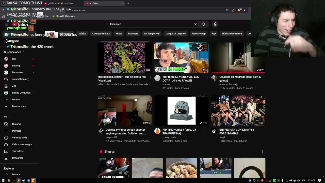325x183 pixels.
Task: Open options for ENTREVISTA CON KENNYS video
Action: 264,130
